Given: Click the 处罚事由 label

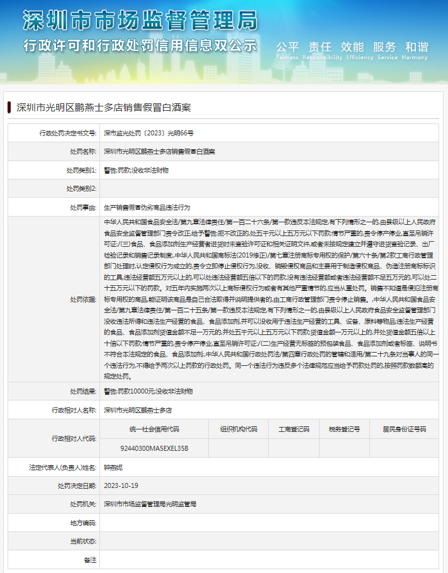Looking at the screenshot, I should 83,208.
